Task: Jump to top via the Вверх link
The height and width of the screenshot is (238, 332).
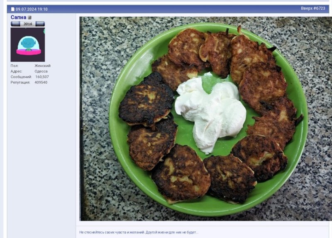Action: pyautogui.click(x=306, y=8)
